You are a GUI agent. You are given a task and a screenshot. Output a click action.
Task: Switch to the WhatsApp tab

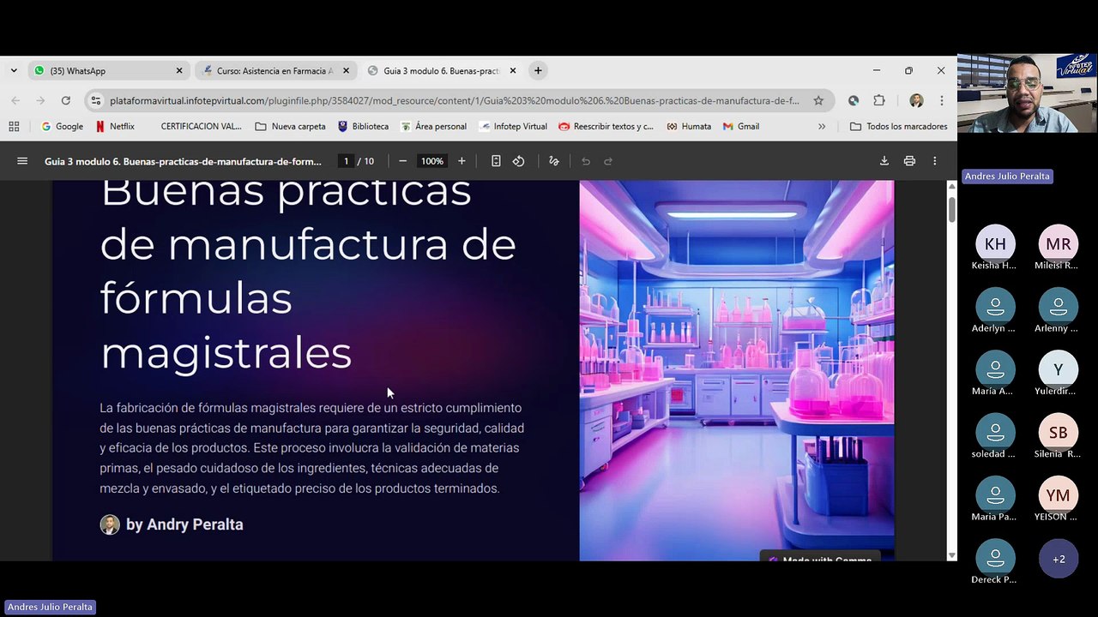[107, 71]
